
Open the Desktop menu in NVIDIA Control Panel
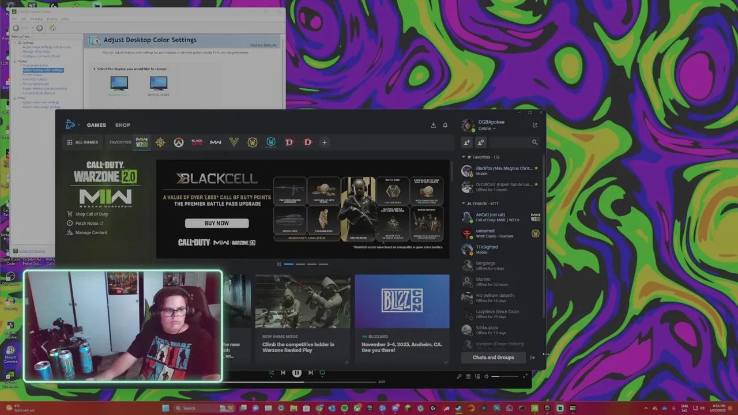click(x=36, y=19)
